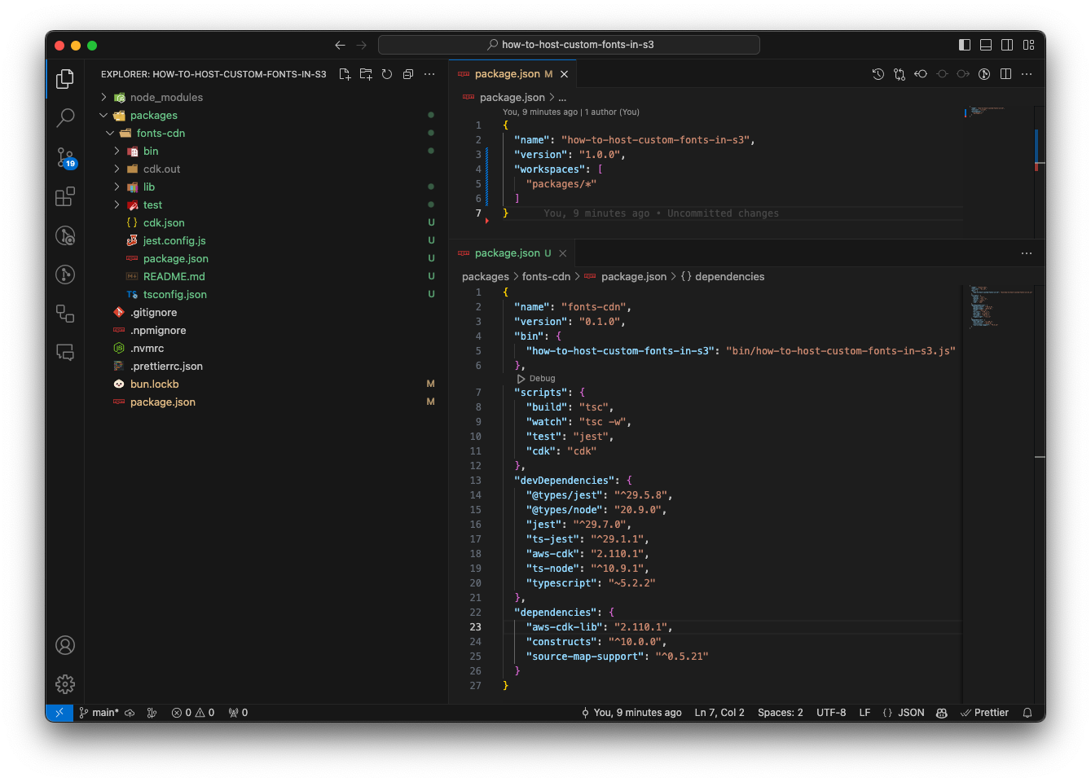This screenshot has height=782, width=1091.
Task: Expand the test folder
Action: click(x=117, y=204)
